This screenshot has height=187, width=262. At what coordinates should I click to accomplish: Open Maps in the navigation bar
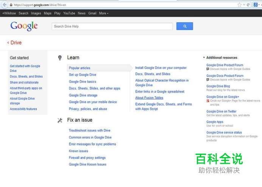(48, 13)
